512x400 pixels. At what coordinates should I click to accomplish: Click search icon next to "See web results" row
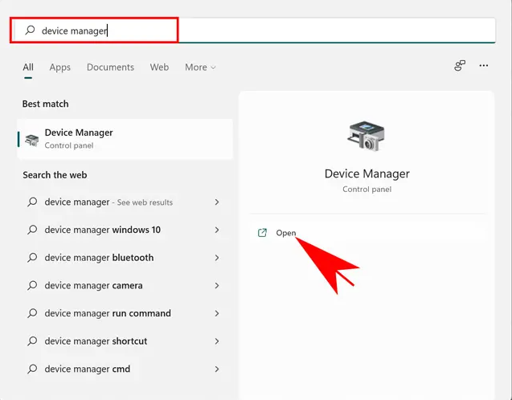tap(32, 202)
